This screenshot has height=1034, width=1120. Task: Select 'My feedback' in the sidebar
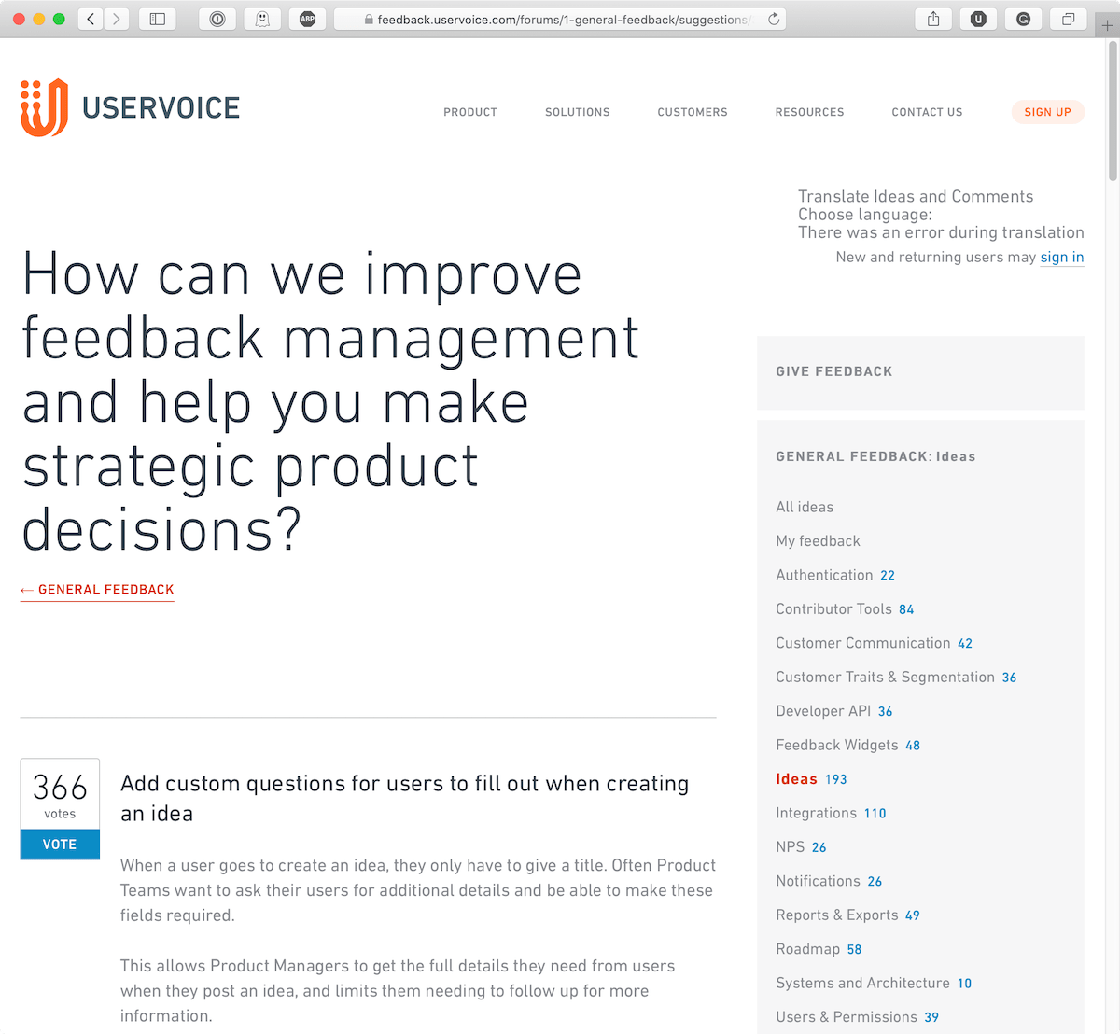pos(818,541)
